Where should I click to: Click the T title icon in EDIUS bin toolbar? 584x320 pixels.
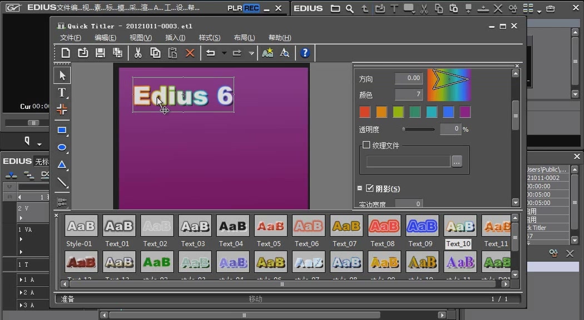point(394,8)
